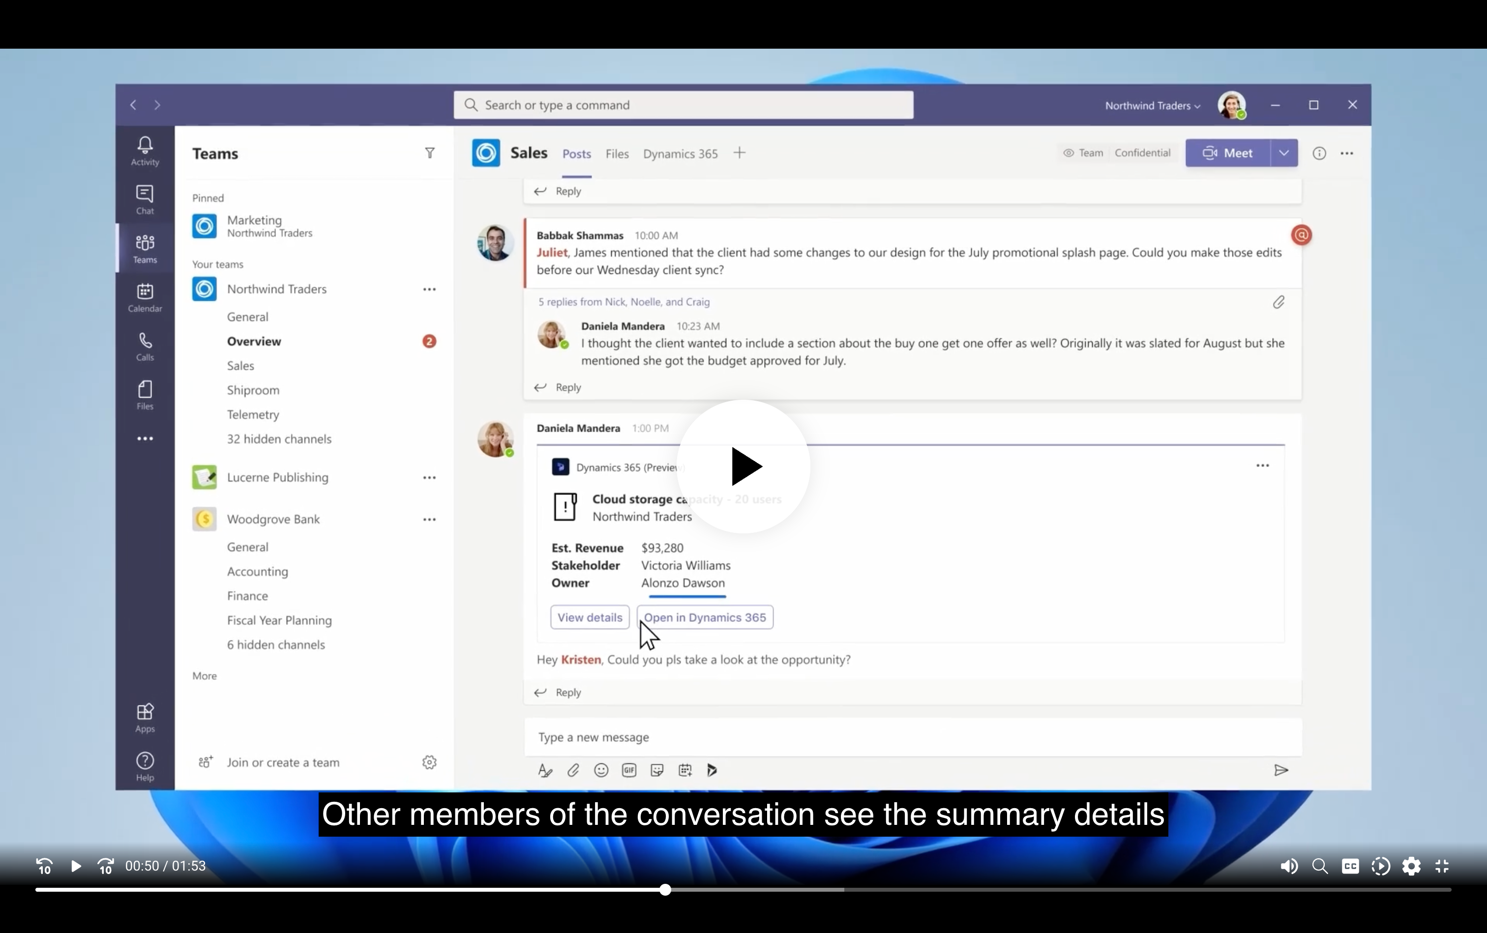1487x933 pixels.
Task: Expand Meet options dropdown arrow
Action: pyautogui.click(x=1284, y=153)
